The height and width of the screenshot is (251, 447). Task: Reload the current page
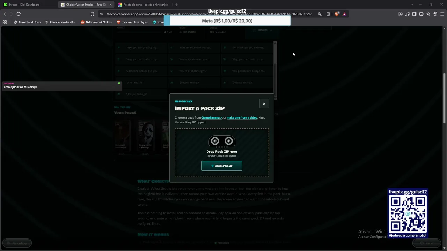coord(19,14)
